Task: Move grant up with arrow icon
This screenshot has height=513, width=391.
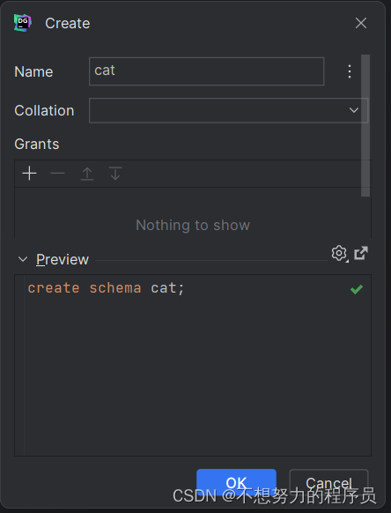Action: click(x=87, y=174)
